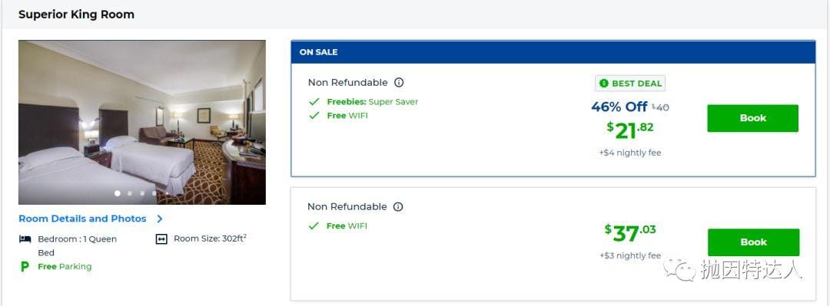
Task: Click info icon beside first Non Refundable
Action: coord(399,83)
